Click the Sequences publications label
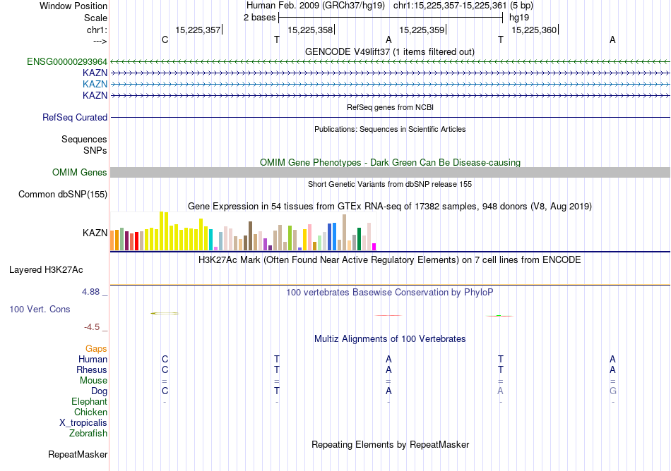Viewport: 671px width, 471px height. [84, 139]
